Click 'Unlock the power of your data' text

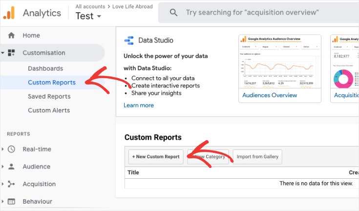pyautogui.click(x=166, y=56)
